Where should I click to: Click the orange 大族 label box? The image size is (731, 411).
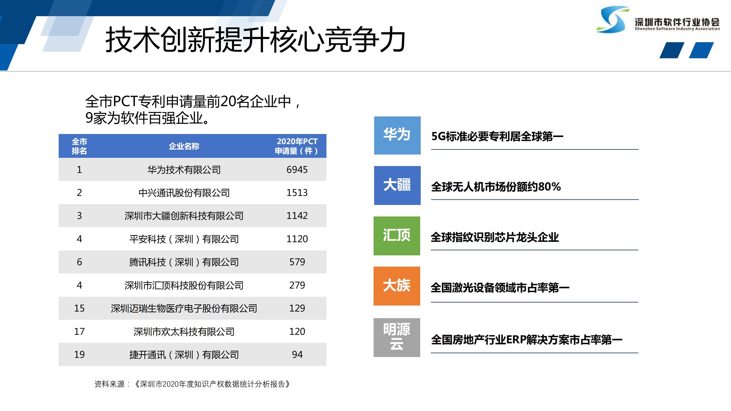[x=397, y=286]
